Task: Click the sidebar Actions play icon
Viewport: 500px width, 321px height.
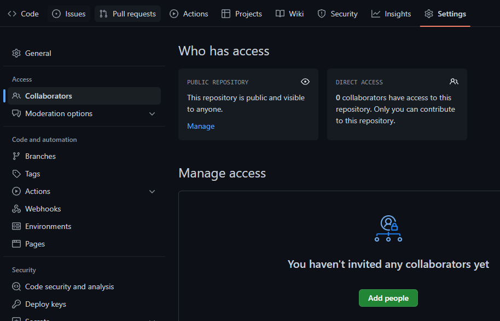Action: [16, 191]
